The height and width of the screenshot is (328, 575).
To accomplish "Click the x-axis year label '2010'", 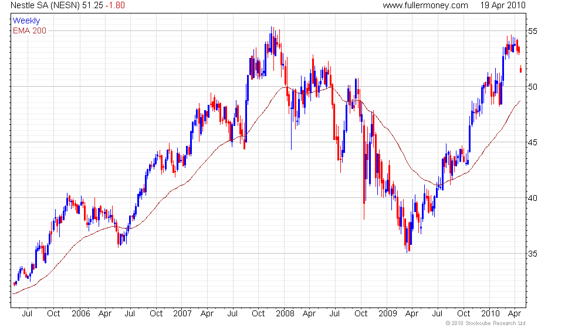I will coord(491,313).
